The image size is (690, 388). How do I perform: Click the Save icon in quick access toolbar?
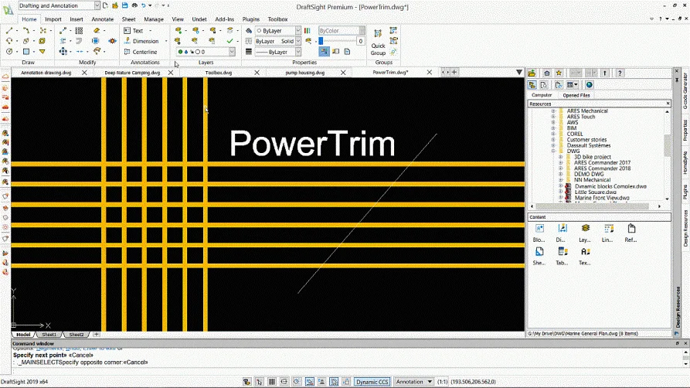(x=126, y=5)
